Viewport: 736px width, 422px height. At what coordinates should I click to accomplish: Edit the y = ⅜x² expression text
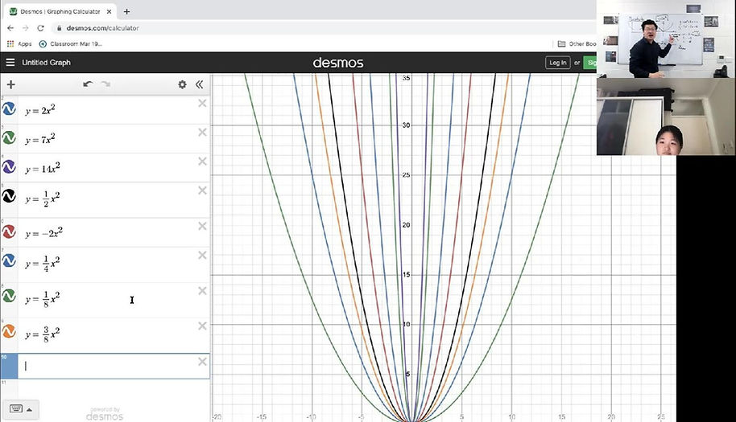(43, 334)
